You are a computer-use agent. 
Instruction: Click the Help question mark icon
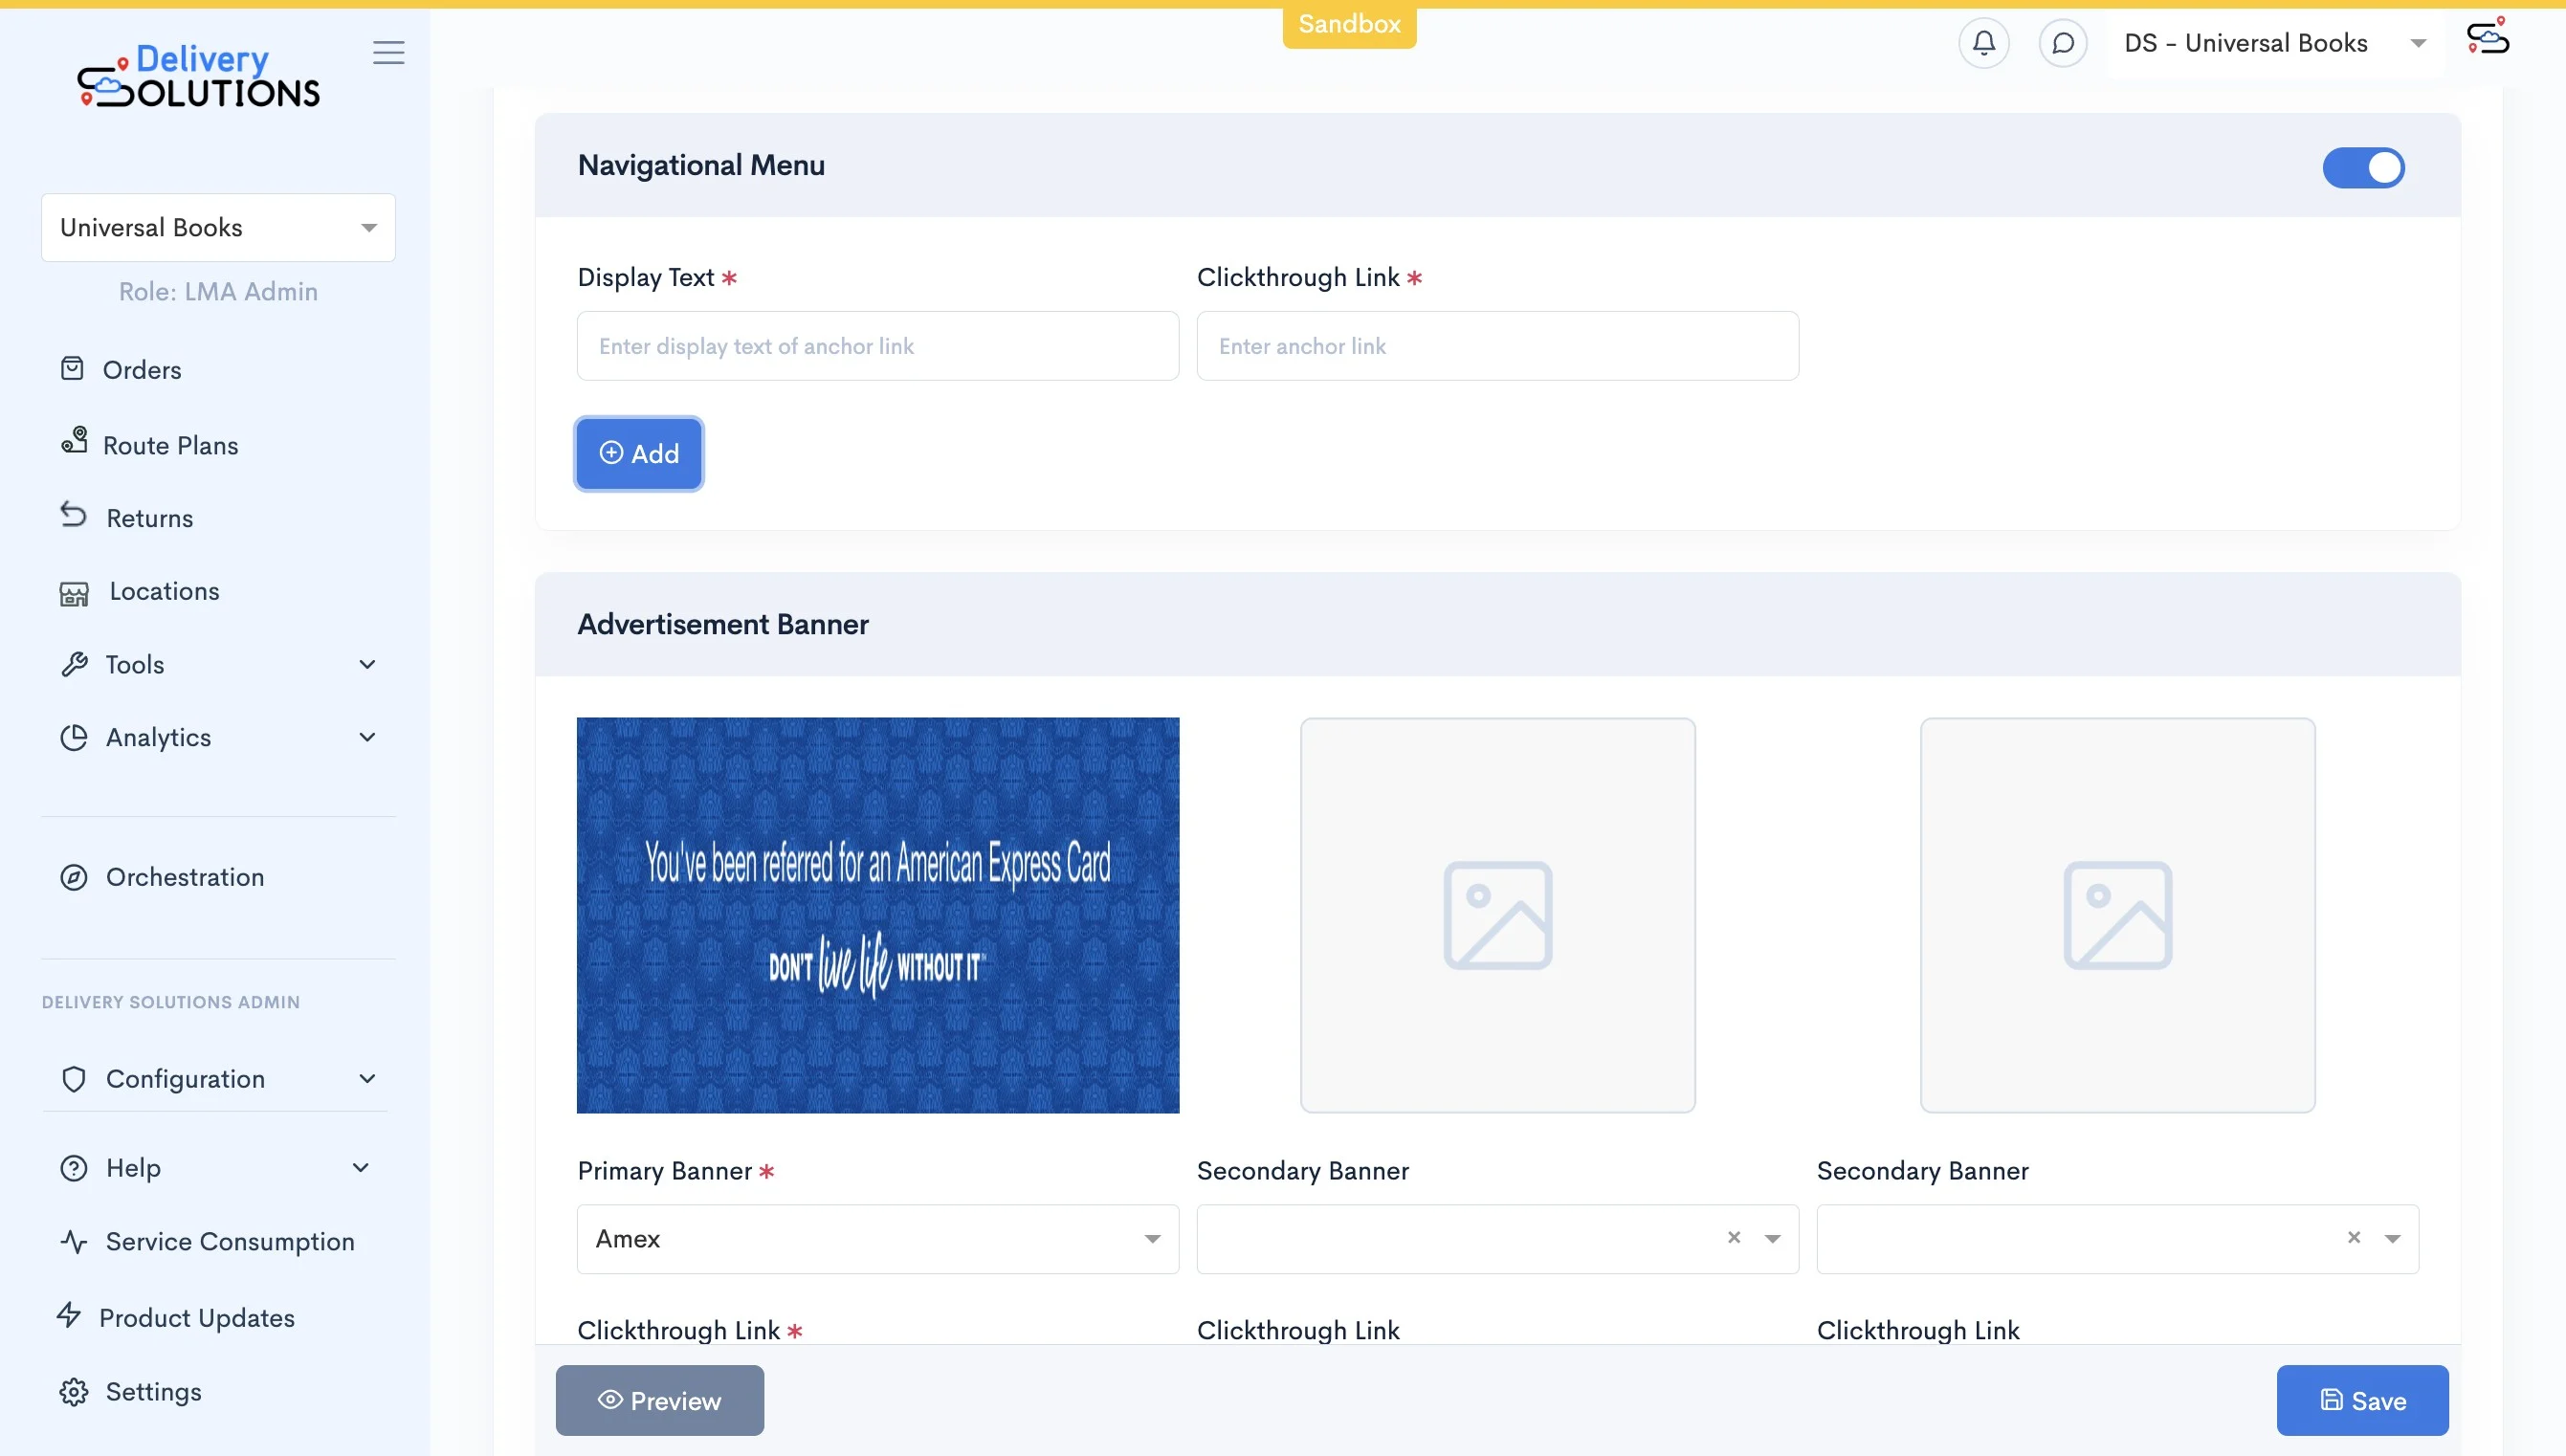coord(73,1168)
